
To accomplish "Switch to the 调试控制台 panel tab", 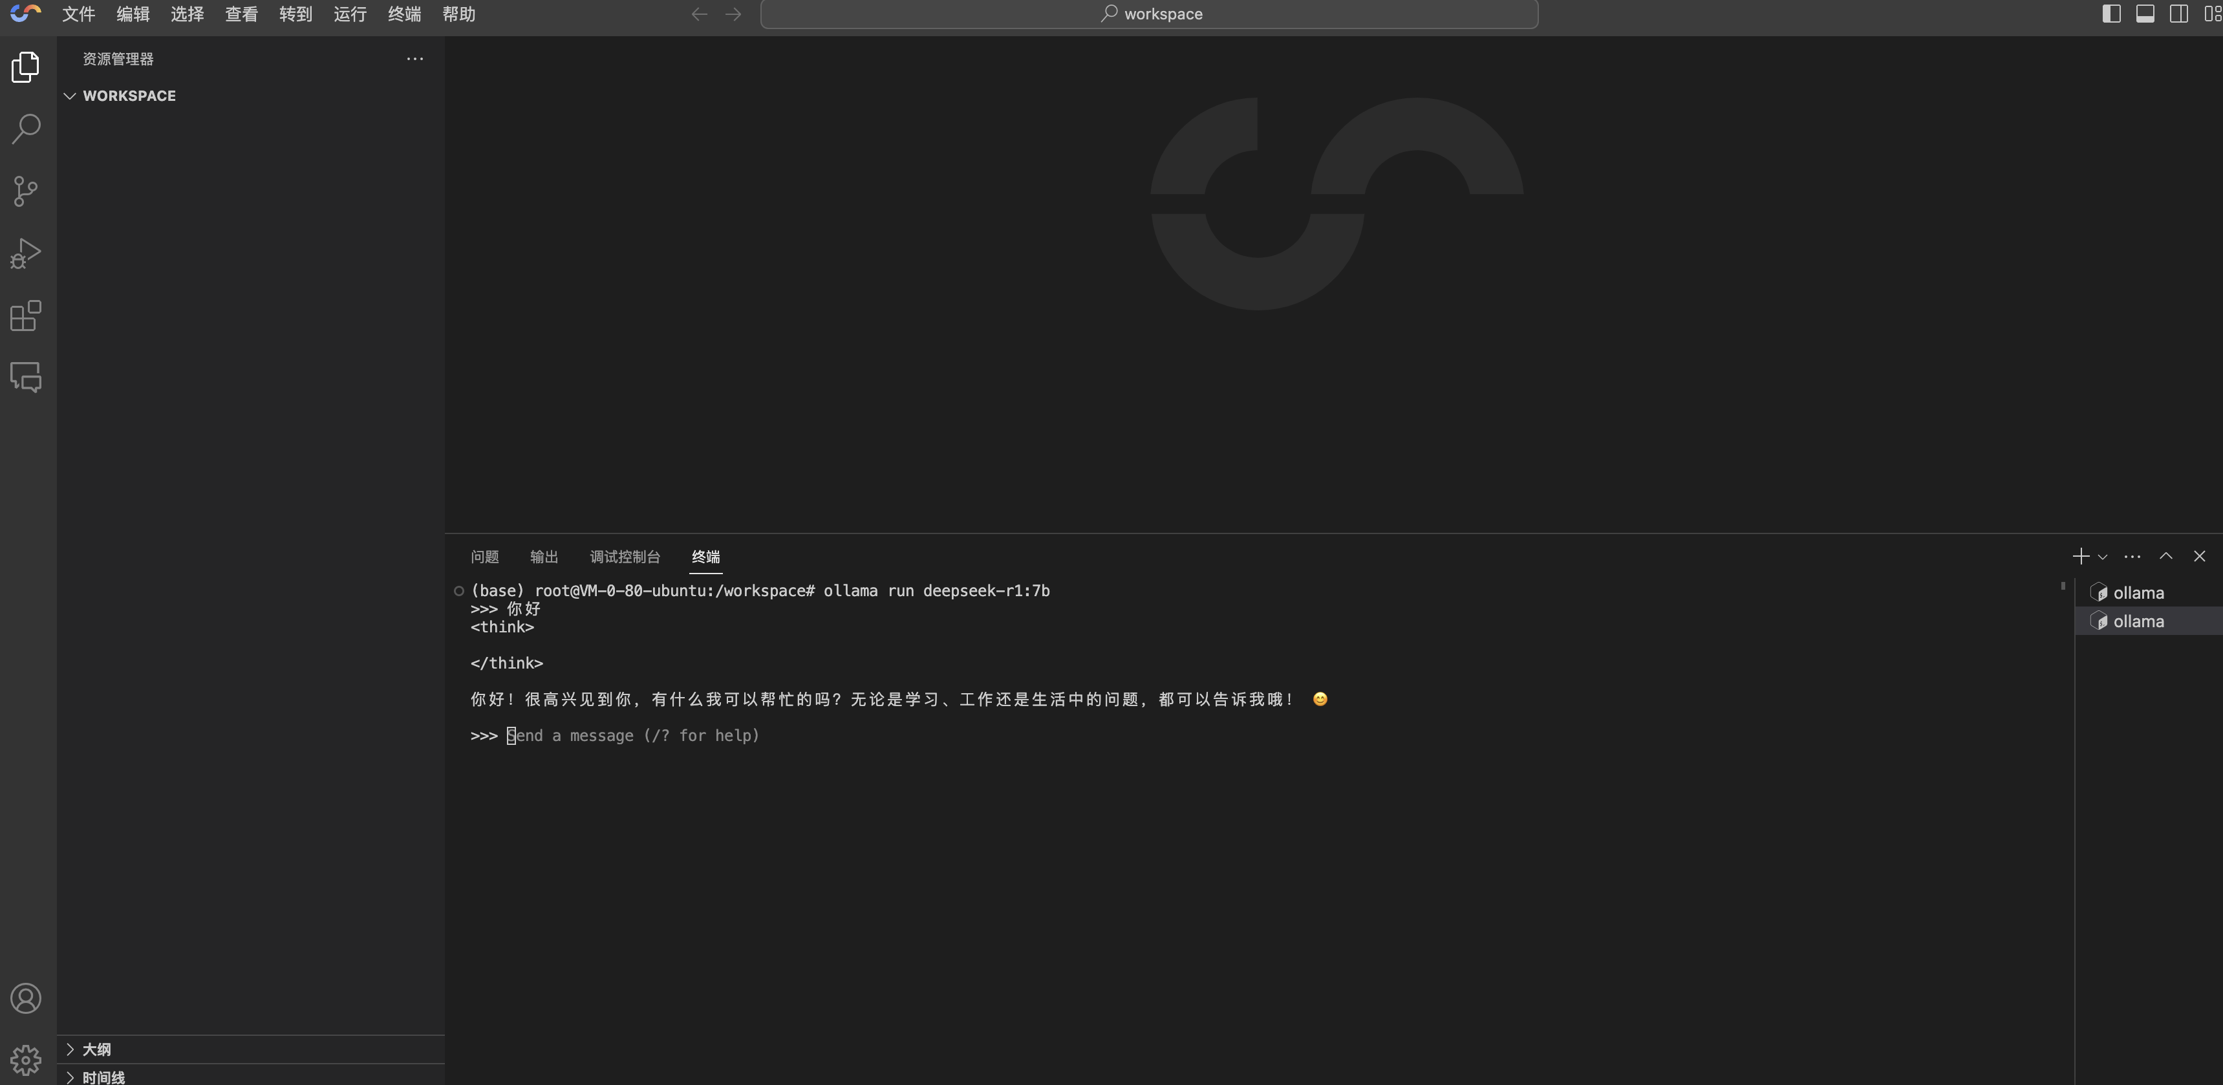I will pyautogui.click(x=625, y=557).
